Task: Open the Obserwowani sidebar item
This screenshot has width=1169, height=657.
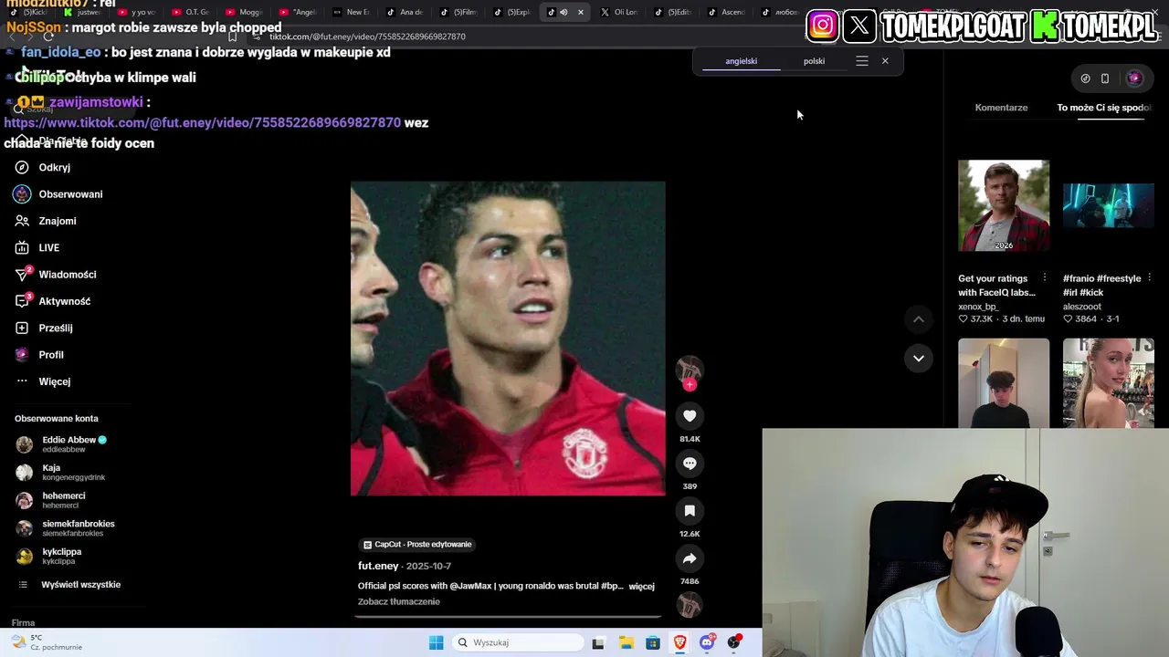Action: [x=58, y=194]
